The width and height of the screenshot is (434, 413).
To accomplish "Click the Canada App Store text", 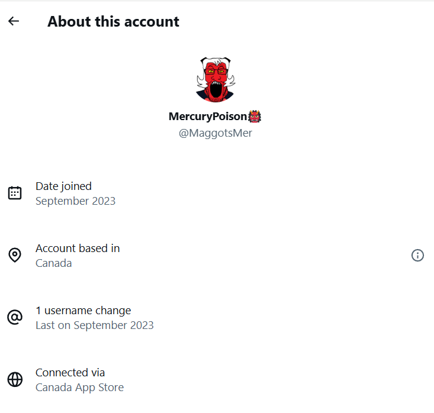I will [x=79, y=388].
